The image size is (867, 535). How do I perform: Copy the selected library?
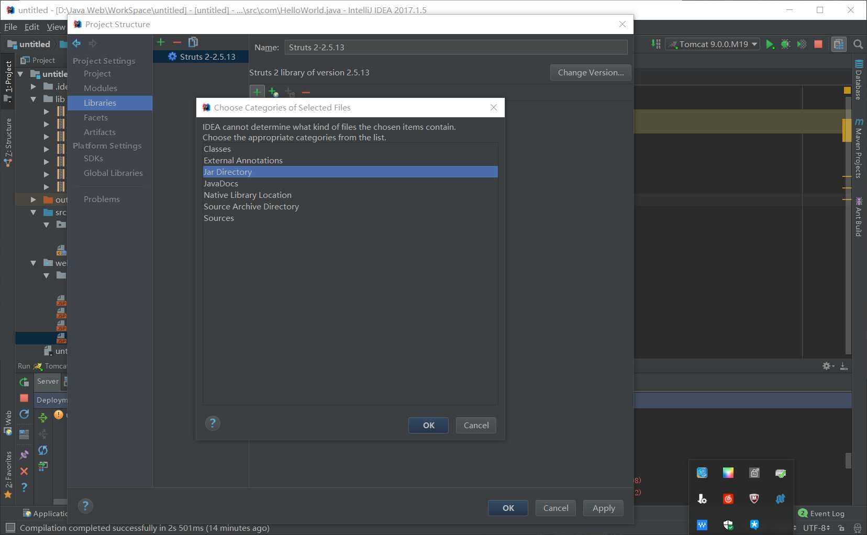(x=193, y=42)
